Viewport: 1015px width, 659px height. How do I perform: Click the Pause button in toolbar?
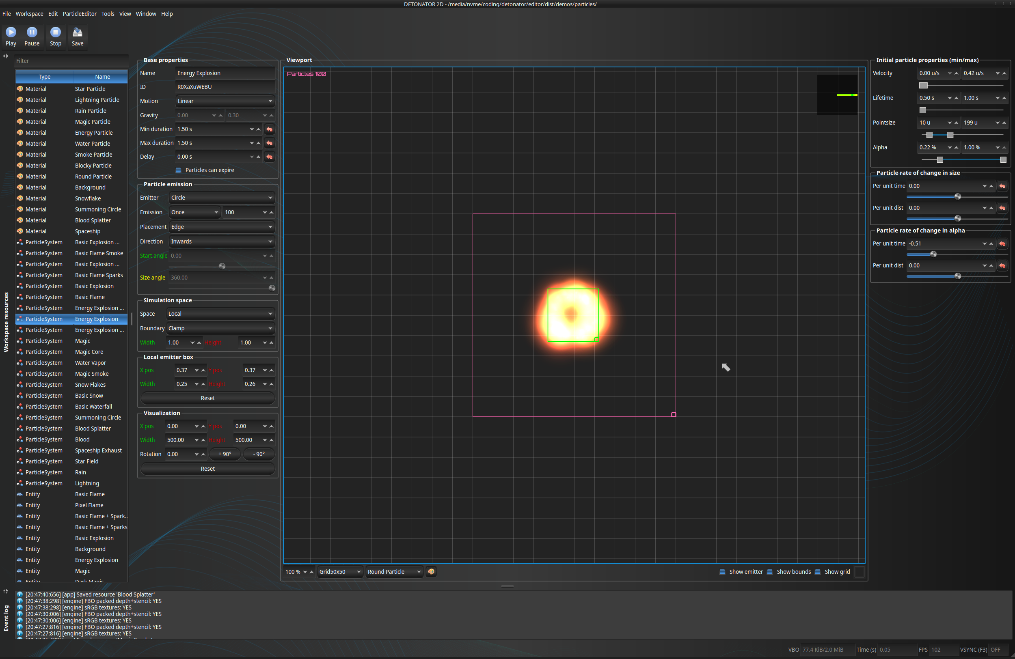[32, 35]
